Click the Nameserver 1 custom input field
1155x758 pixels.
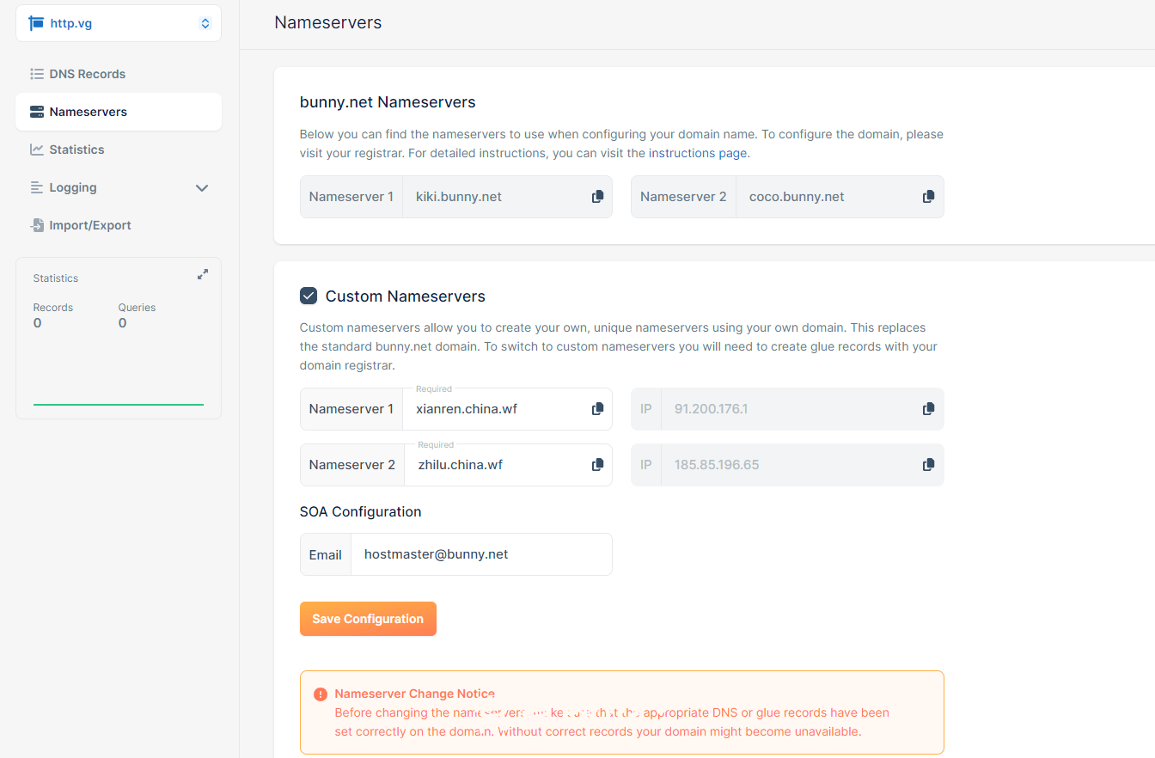point(494,409)
